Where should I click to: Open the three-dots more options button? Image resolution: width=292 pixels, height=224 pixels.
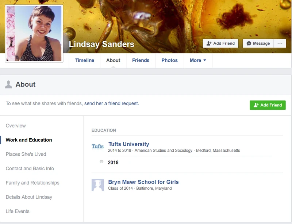tap(280, 43)
